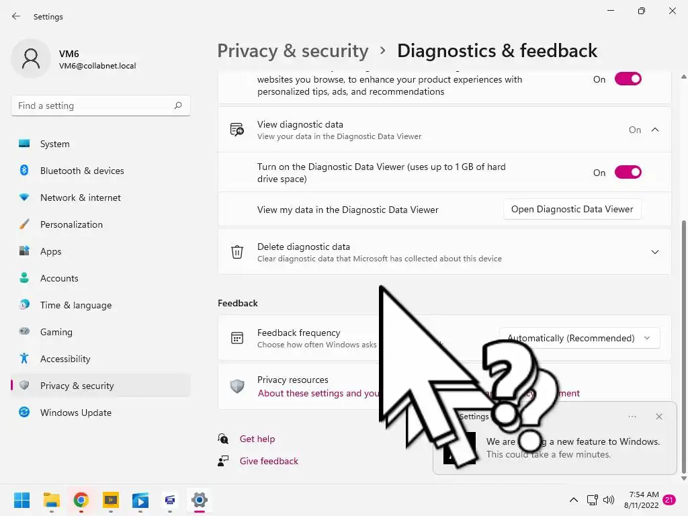Click the scroll down arrow
Screen dimensions: 688x516
(683, 478)
